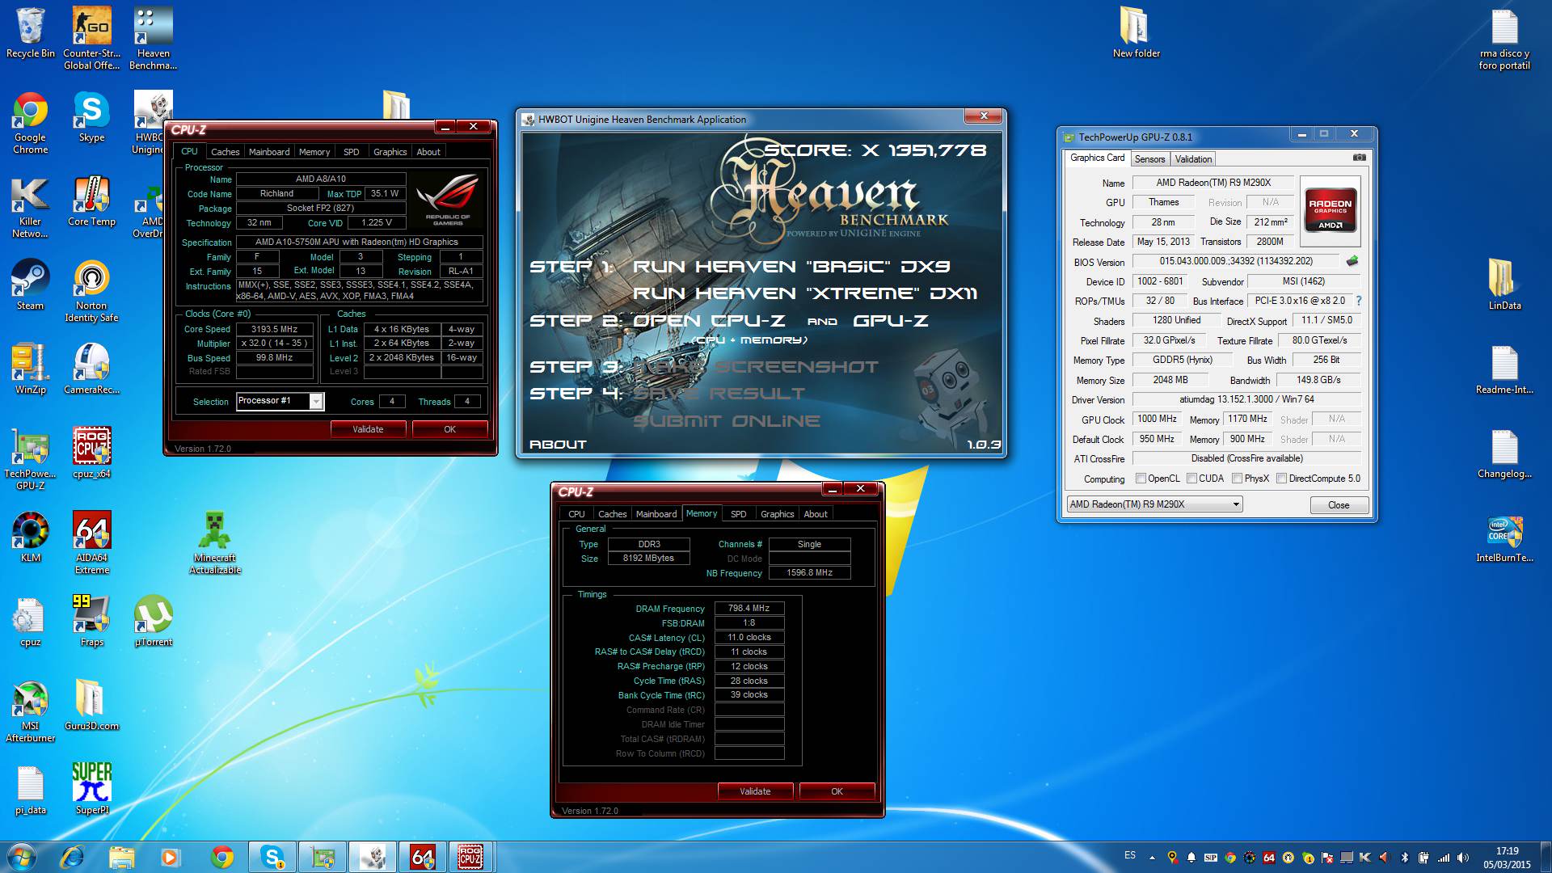Open KLM desktop icon

[x=31, y=537]
